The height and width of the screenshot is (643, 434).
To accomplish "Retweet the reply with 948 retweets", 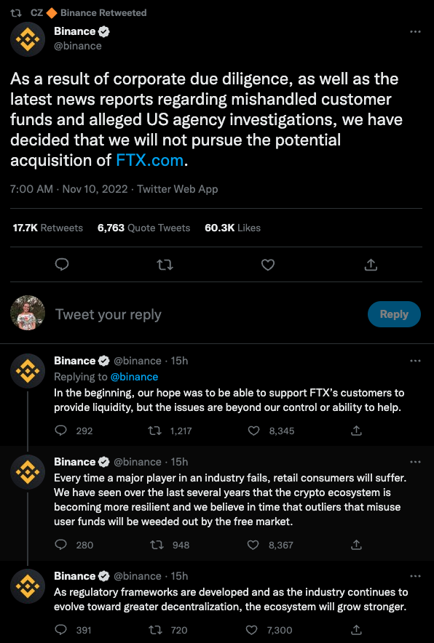I will pyautogui.click(x=157, y=545).
